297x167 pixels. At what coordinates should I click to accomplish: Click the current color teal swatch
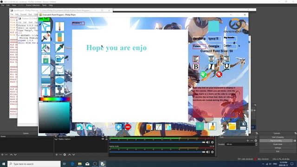213,26
